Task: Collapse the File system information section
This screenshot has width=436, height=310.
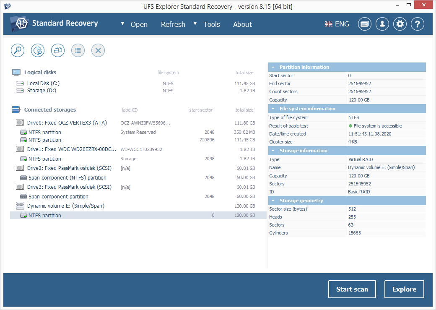Action: coord(273,109)
